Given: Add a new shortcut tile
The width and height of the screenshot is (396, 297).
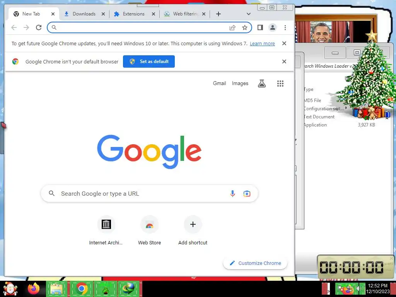Looking at the screenshot, I should (x=193, y=230).
